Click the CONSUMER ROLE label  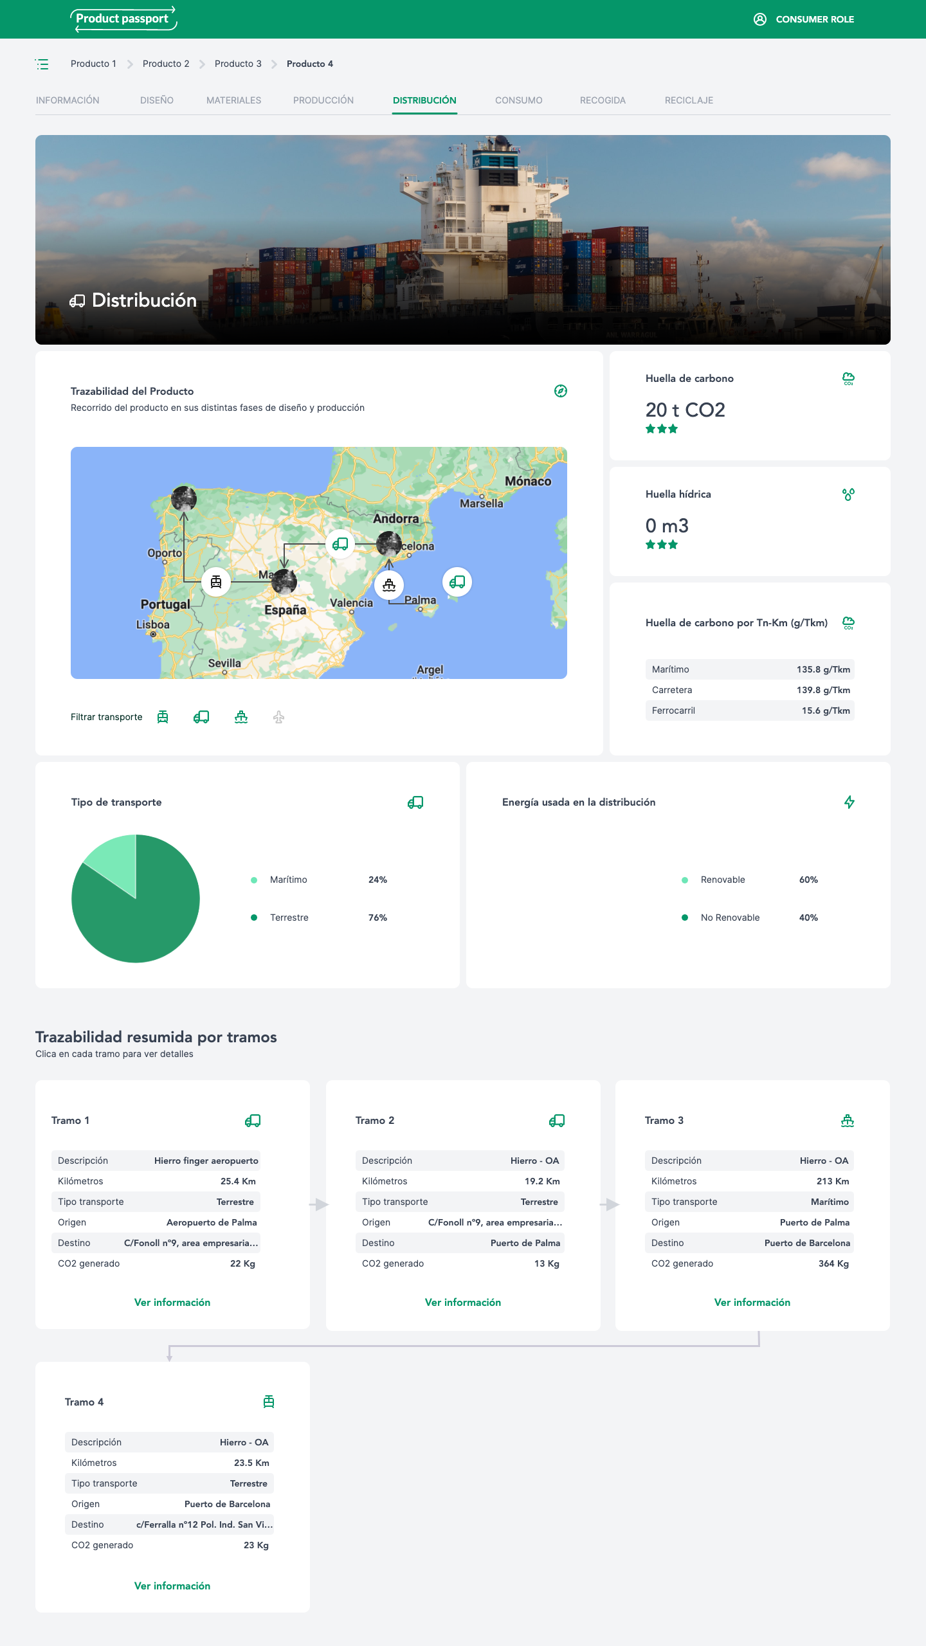coord(815,19)
